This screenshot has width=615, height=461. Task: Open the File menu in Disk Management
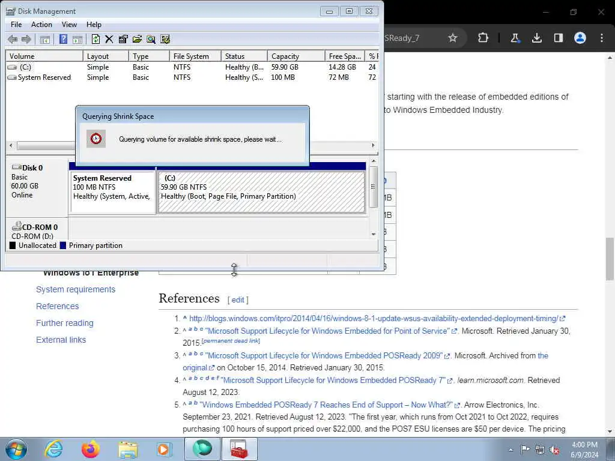coord(16,24)
